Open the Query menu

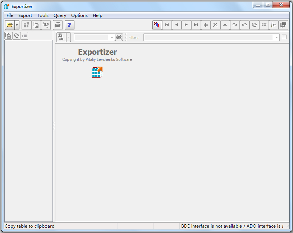[x=60, y=15]
